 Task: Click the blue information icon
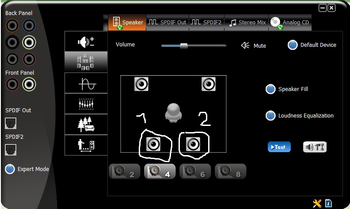coord(328,203)
